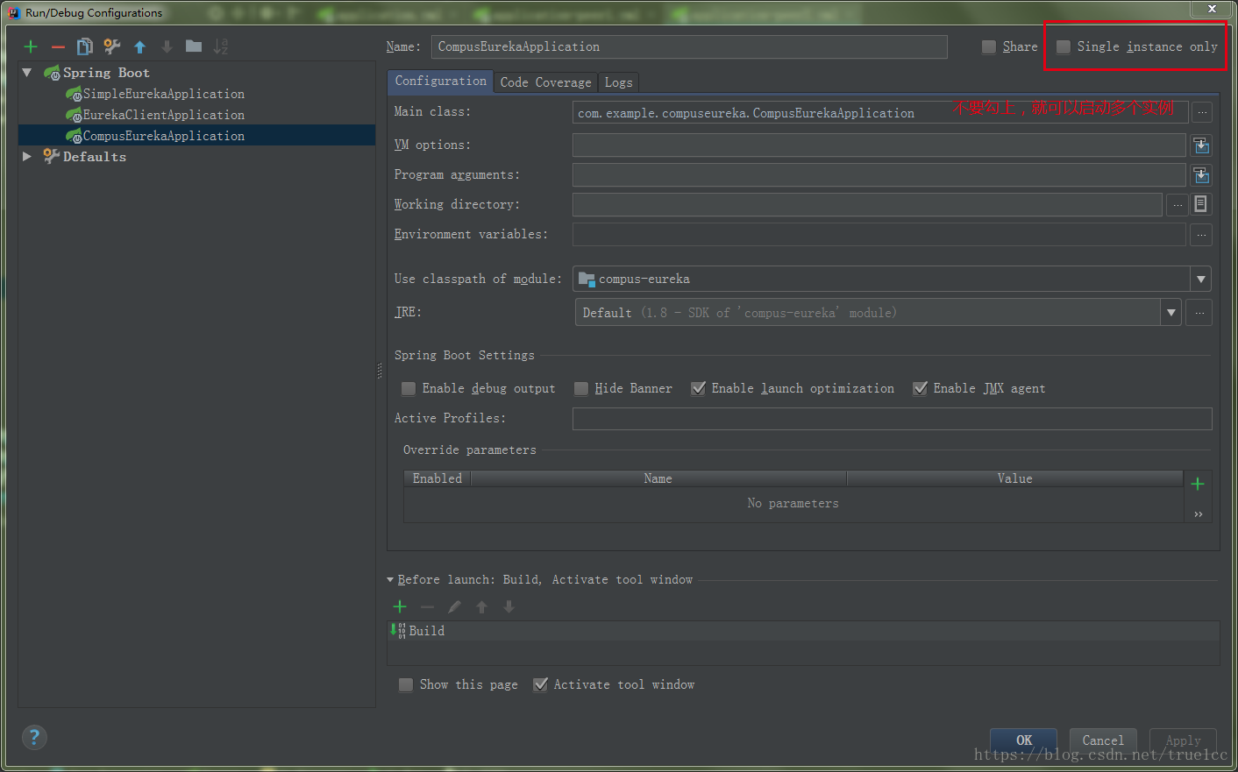
Task: Move Before launch task down
Action: 509,606
